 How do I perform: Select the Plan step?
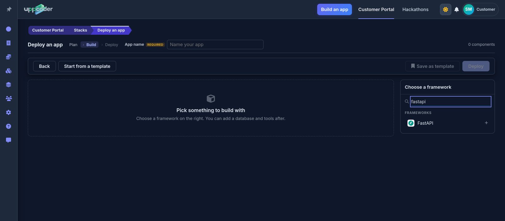tap(73, 45)
